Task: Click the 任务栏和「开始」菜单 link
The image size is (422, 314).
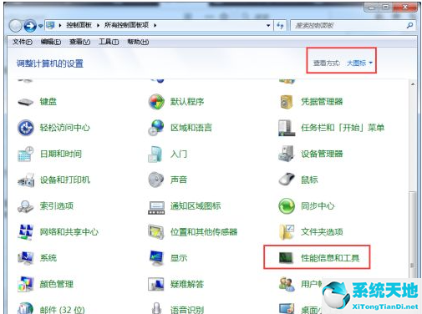Action: [x=343, y=128]
